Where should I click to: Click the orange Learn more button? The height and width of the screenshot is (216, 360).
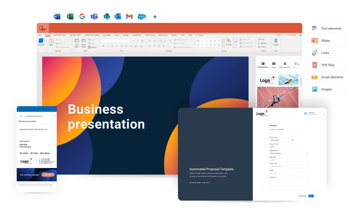pyautogui.click(x=48, y=174)
